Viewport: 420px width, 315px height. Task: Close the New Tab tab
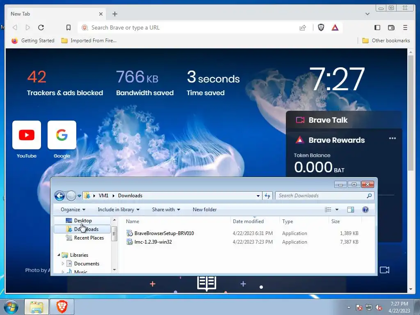click(101, 14)
